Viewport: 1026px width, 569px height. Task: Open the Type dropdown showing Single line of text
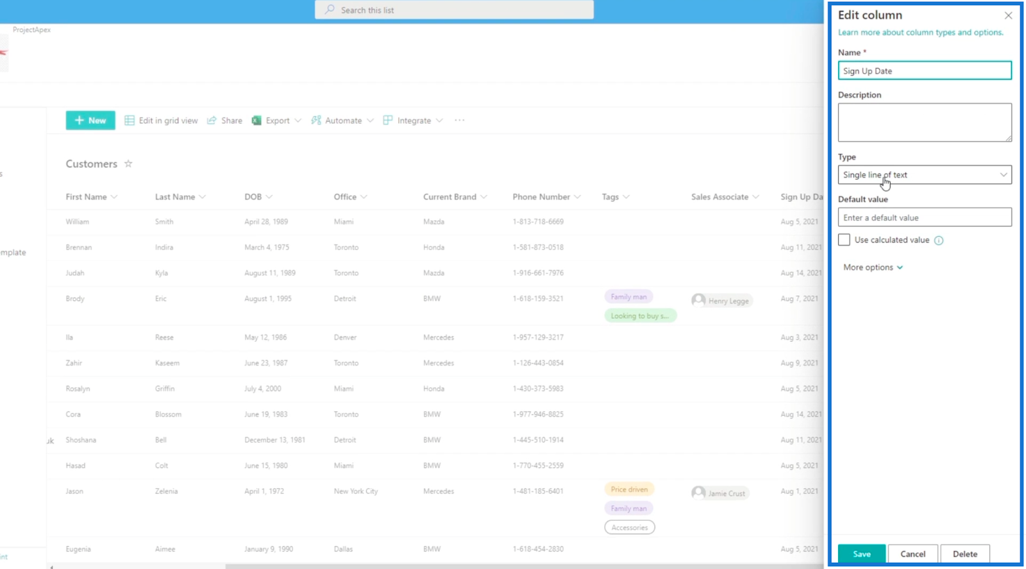[x=925, y=174]
